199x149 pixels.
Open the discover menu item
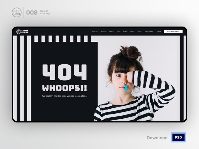(104, 32)
